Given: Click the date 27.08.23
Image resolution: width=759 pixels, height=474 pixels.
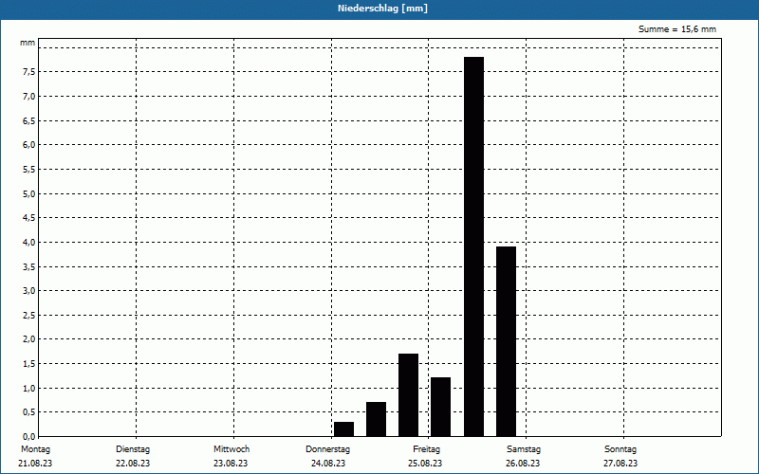Looking at the screenshot, I should click(x=620, y=464).
